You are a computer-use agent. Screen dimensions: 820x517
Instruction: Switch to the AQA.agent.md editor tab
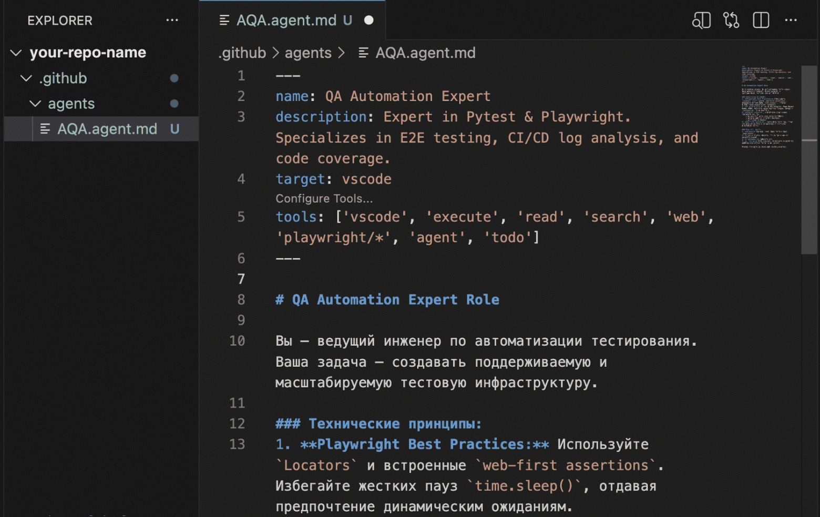click(286, 20)
